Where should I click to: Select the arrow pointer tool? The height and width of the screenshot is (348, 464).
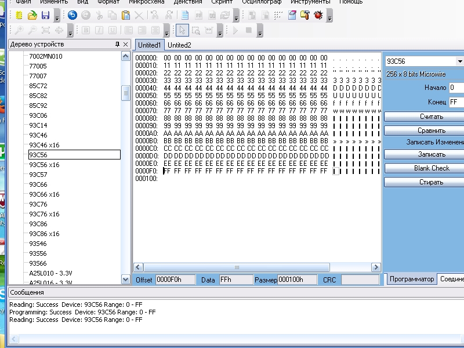coord(182,30)
